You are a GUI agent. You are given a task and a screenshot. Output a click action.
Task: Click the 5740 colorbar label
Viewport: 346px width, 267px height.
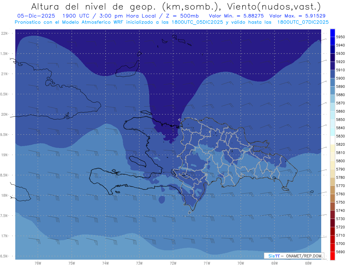pyautogui.click(x=340, y=211)
